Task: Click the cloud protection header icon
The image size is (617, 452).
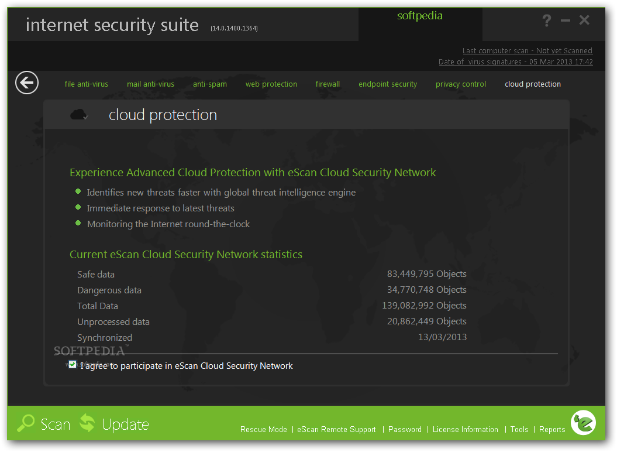Action: coord(79,115)
